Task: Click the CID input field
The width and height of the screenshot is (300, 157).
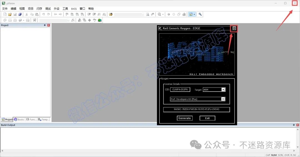Action: coord(180,89)
